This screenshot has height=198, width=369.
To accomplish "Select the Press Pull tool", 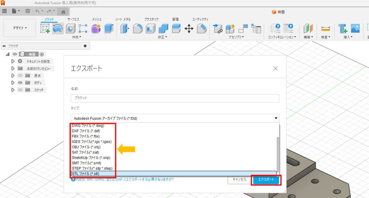I will tap(125, 29).
